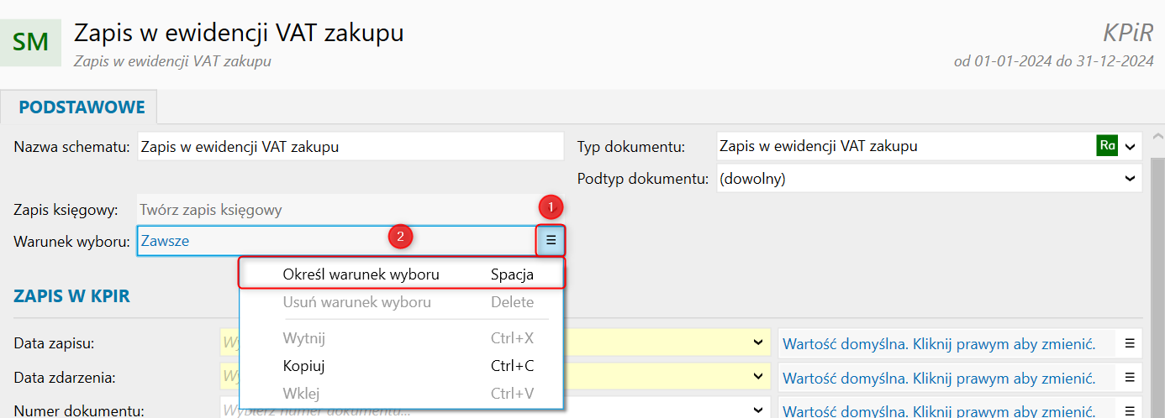
Task: Click the default value link for Data zapisu
Action: point(938,342)
